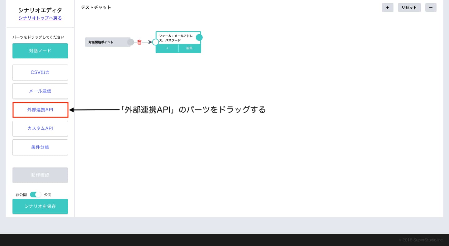
Task: Save the scenario with シナリオを保存
Action: click(40, 206)
